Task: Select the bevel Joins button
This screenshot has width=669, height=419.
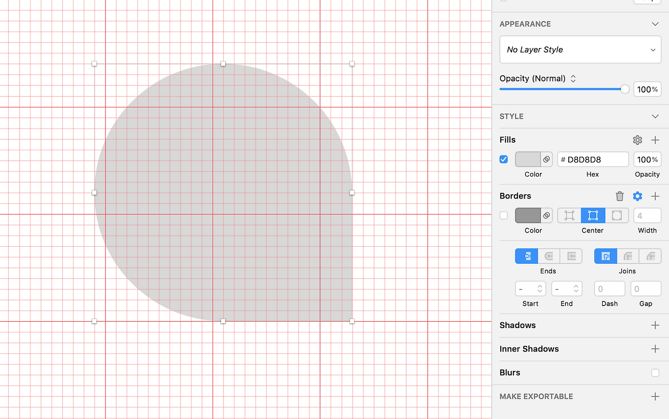Action: click(x=650, y=256)
